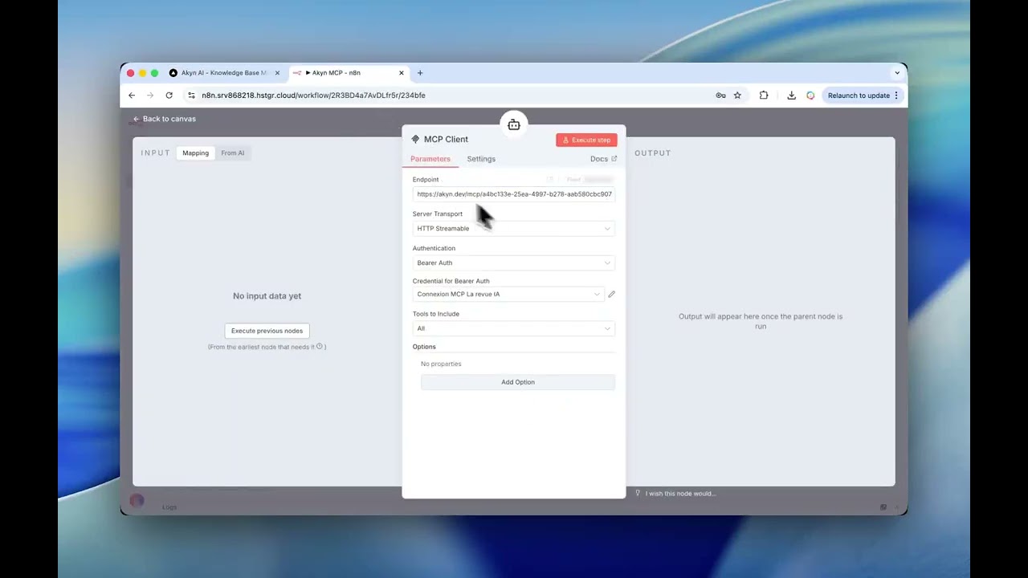Click the user avatar at bottom left
Image resolution: width=1028 pixels, height=578 pixels.
137,501
